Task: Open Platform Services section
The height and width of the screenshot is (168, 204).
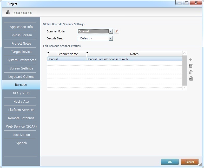Action: pyautogui.click(x=21, y=110)
